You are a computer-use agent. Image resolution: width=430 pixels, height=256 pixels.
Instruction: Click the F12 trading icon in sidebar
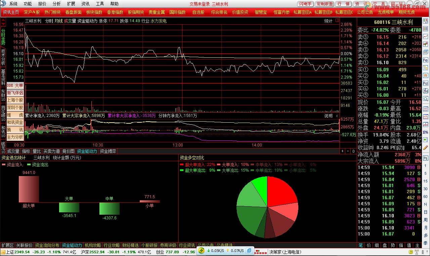[x=426, y=83]
